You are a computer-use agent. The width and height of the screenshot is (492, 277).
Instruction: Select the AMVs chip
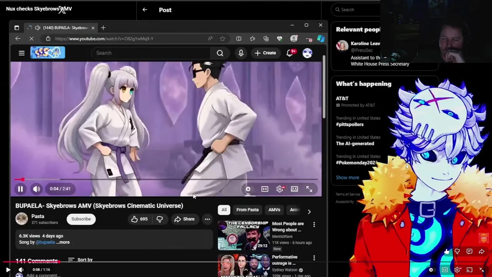point(274,210)
